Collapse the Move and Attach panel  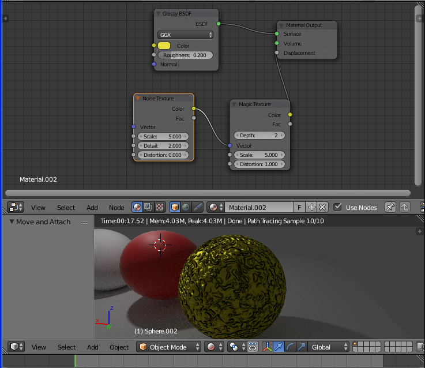tap(12, 221)
